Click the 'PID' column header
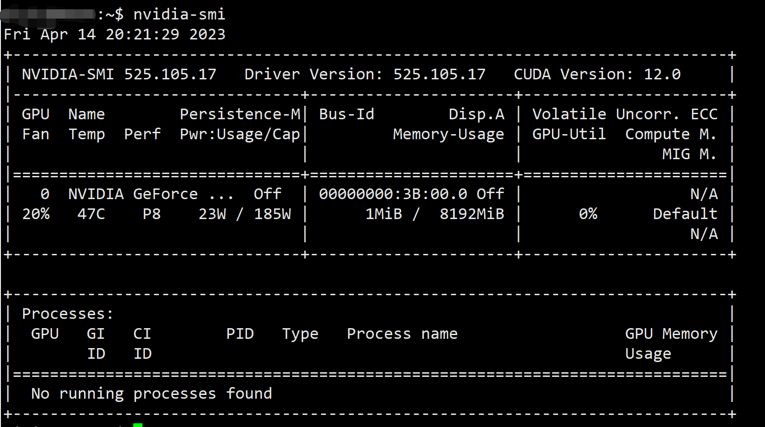Image resolution: width=765 pixels, height=427 pixels. (240, 334)
